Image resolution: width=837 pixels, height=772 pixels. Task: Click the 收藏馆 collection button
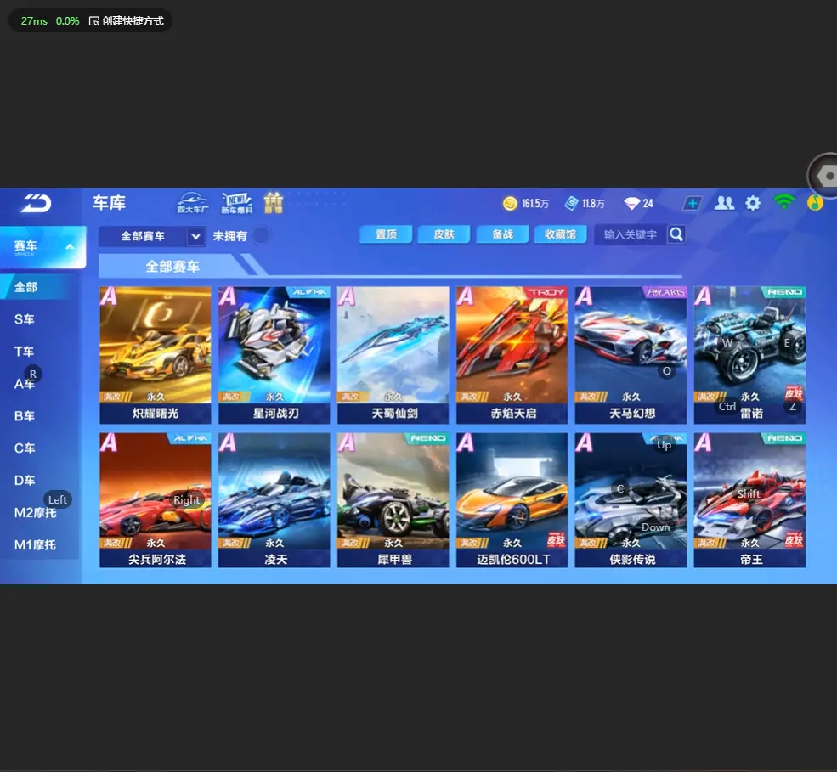[x=561, y=234]
